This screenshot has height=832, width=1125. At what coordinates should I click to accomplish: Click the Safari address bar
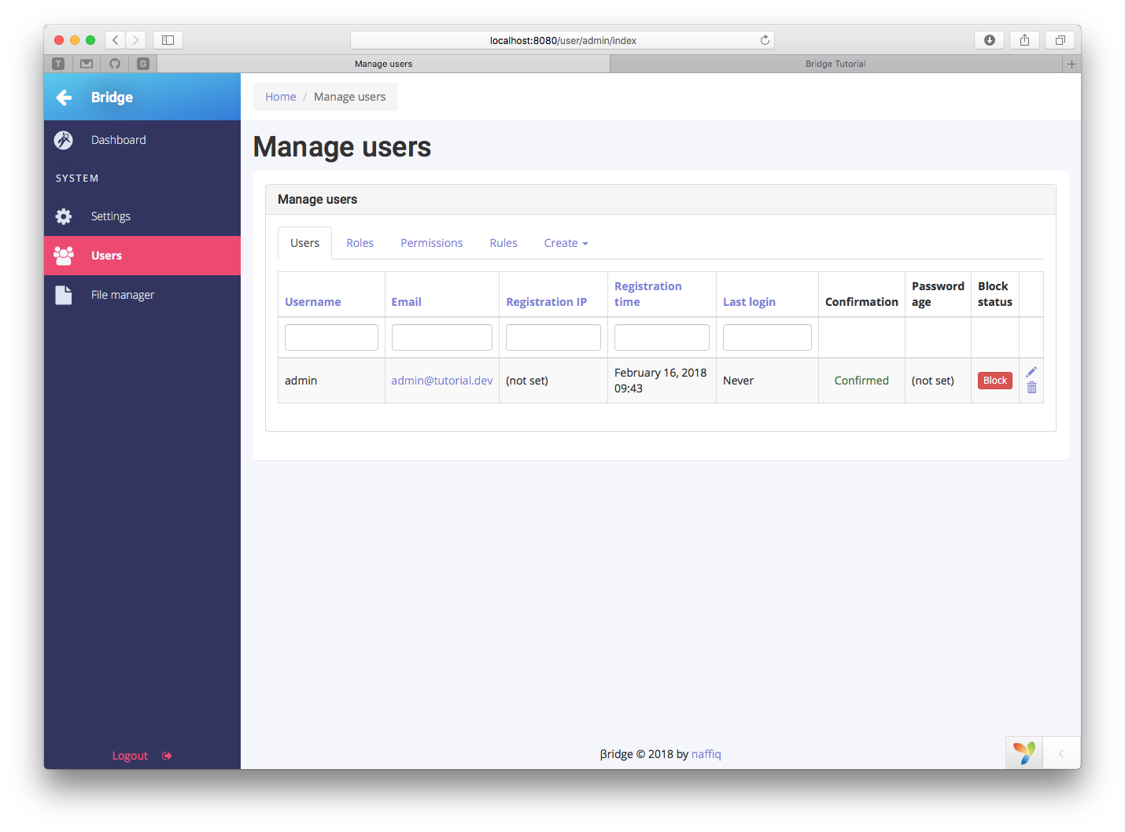point(562,40)
